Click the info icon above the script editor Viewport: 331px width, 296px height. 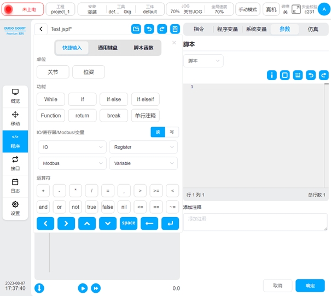pos(272,75)
